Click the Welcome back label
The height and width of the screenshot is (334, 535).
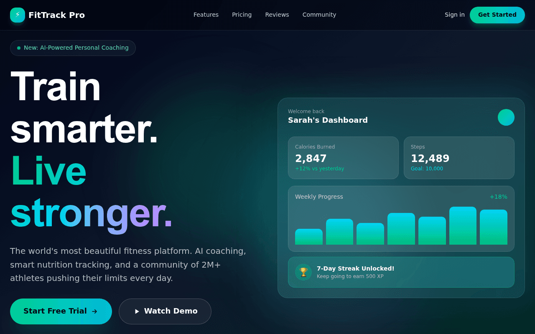click(306, 111)
